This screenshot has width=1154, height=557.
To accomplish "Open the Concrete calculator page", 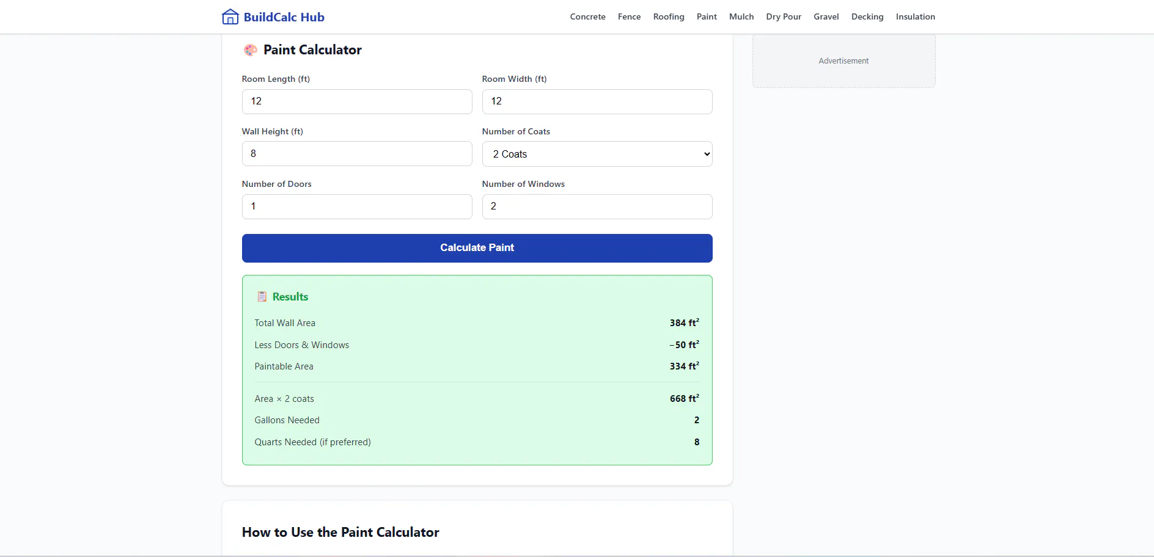I will tap(588, 16).
